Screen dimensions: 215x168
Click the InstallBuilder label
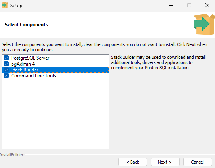tap(12, 155)
